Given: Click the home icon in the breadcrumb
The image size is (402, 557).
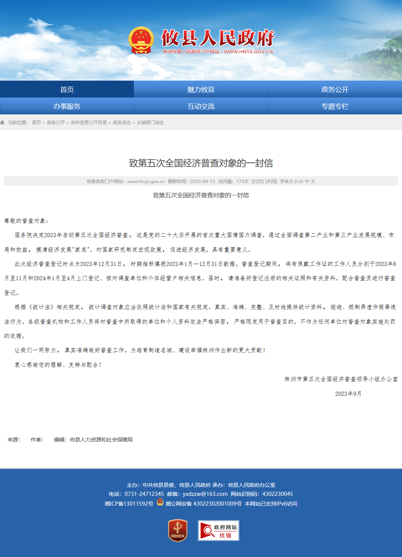Looking at the screenshot, I should 3,123.
